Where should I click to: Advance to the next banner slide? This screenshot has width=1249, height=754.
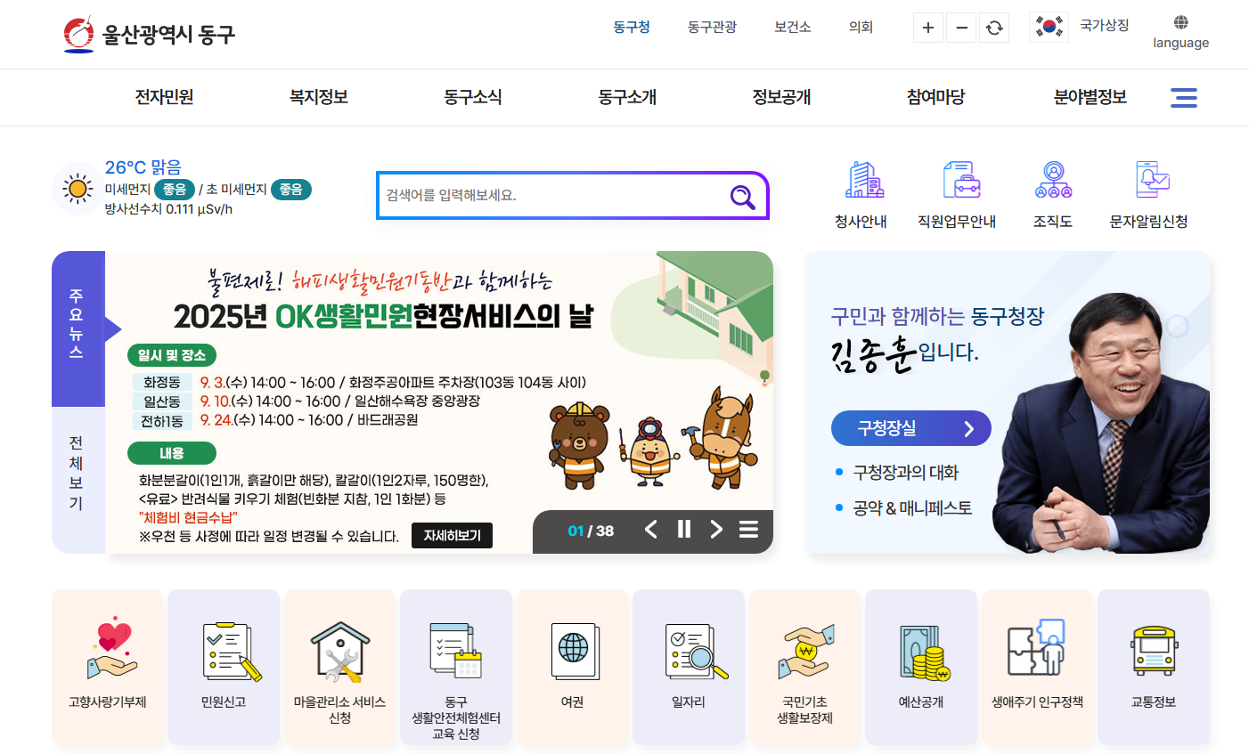click(x=716, y=529)
